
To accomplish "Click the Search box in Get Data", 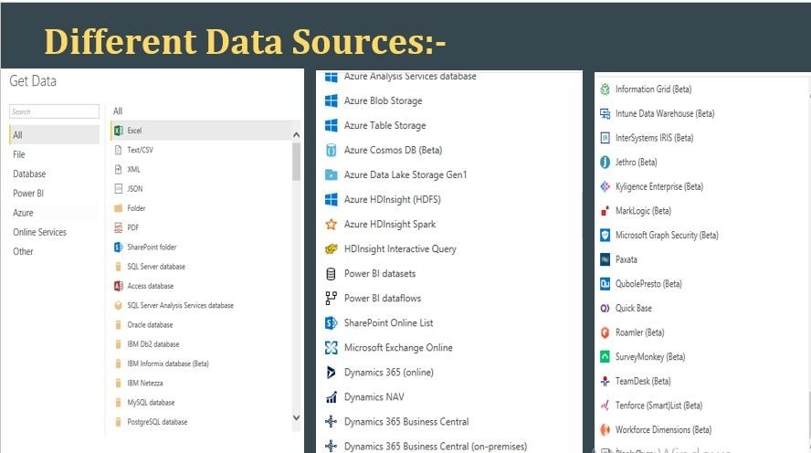I will click(x=54, y=111).
